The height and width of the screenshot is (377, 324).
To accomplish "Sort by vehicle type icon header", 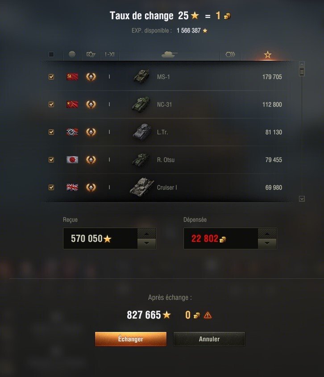I will pyautogui.click(x=91, y=54).
